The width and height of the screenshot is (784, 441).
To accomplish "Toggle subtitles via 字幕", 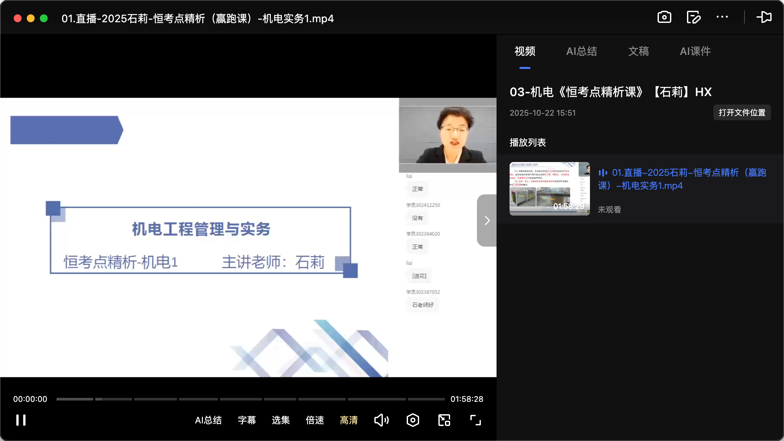I will click(x=247, y=420).
